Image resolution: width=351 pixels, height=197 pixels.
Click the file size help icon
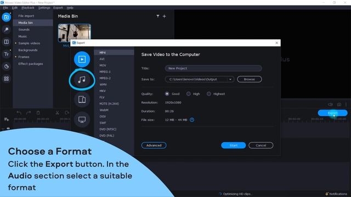pyautogui.click(x=192, y=120)
